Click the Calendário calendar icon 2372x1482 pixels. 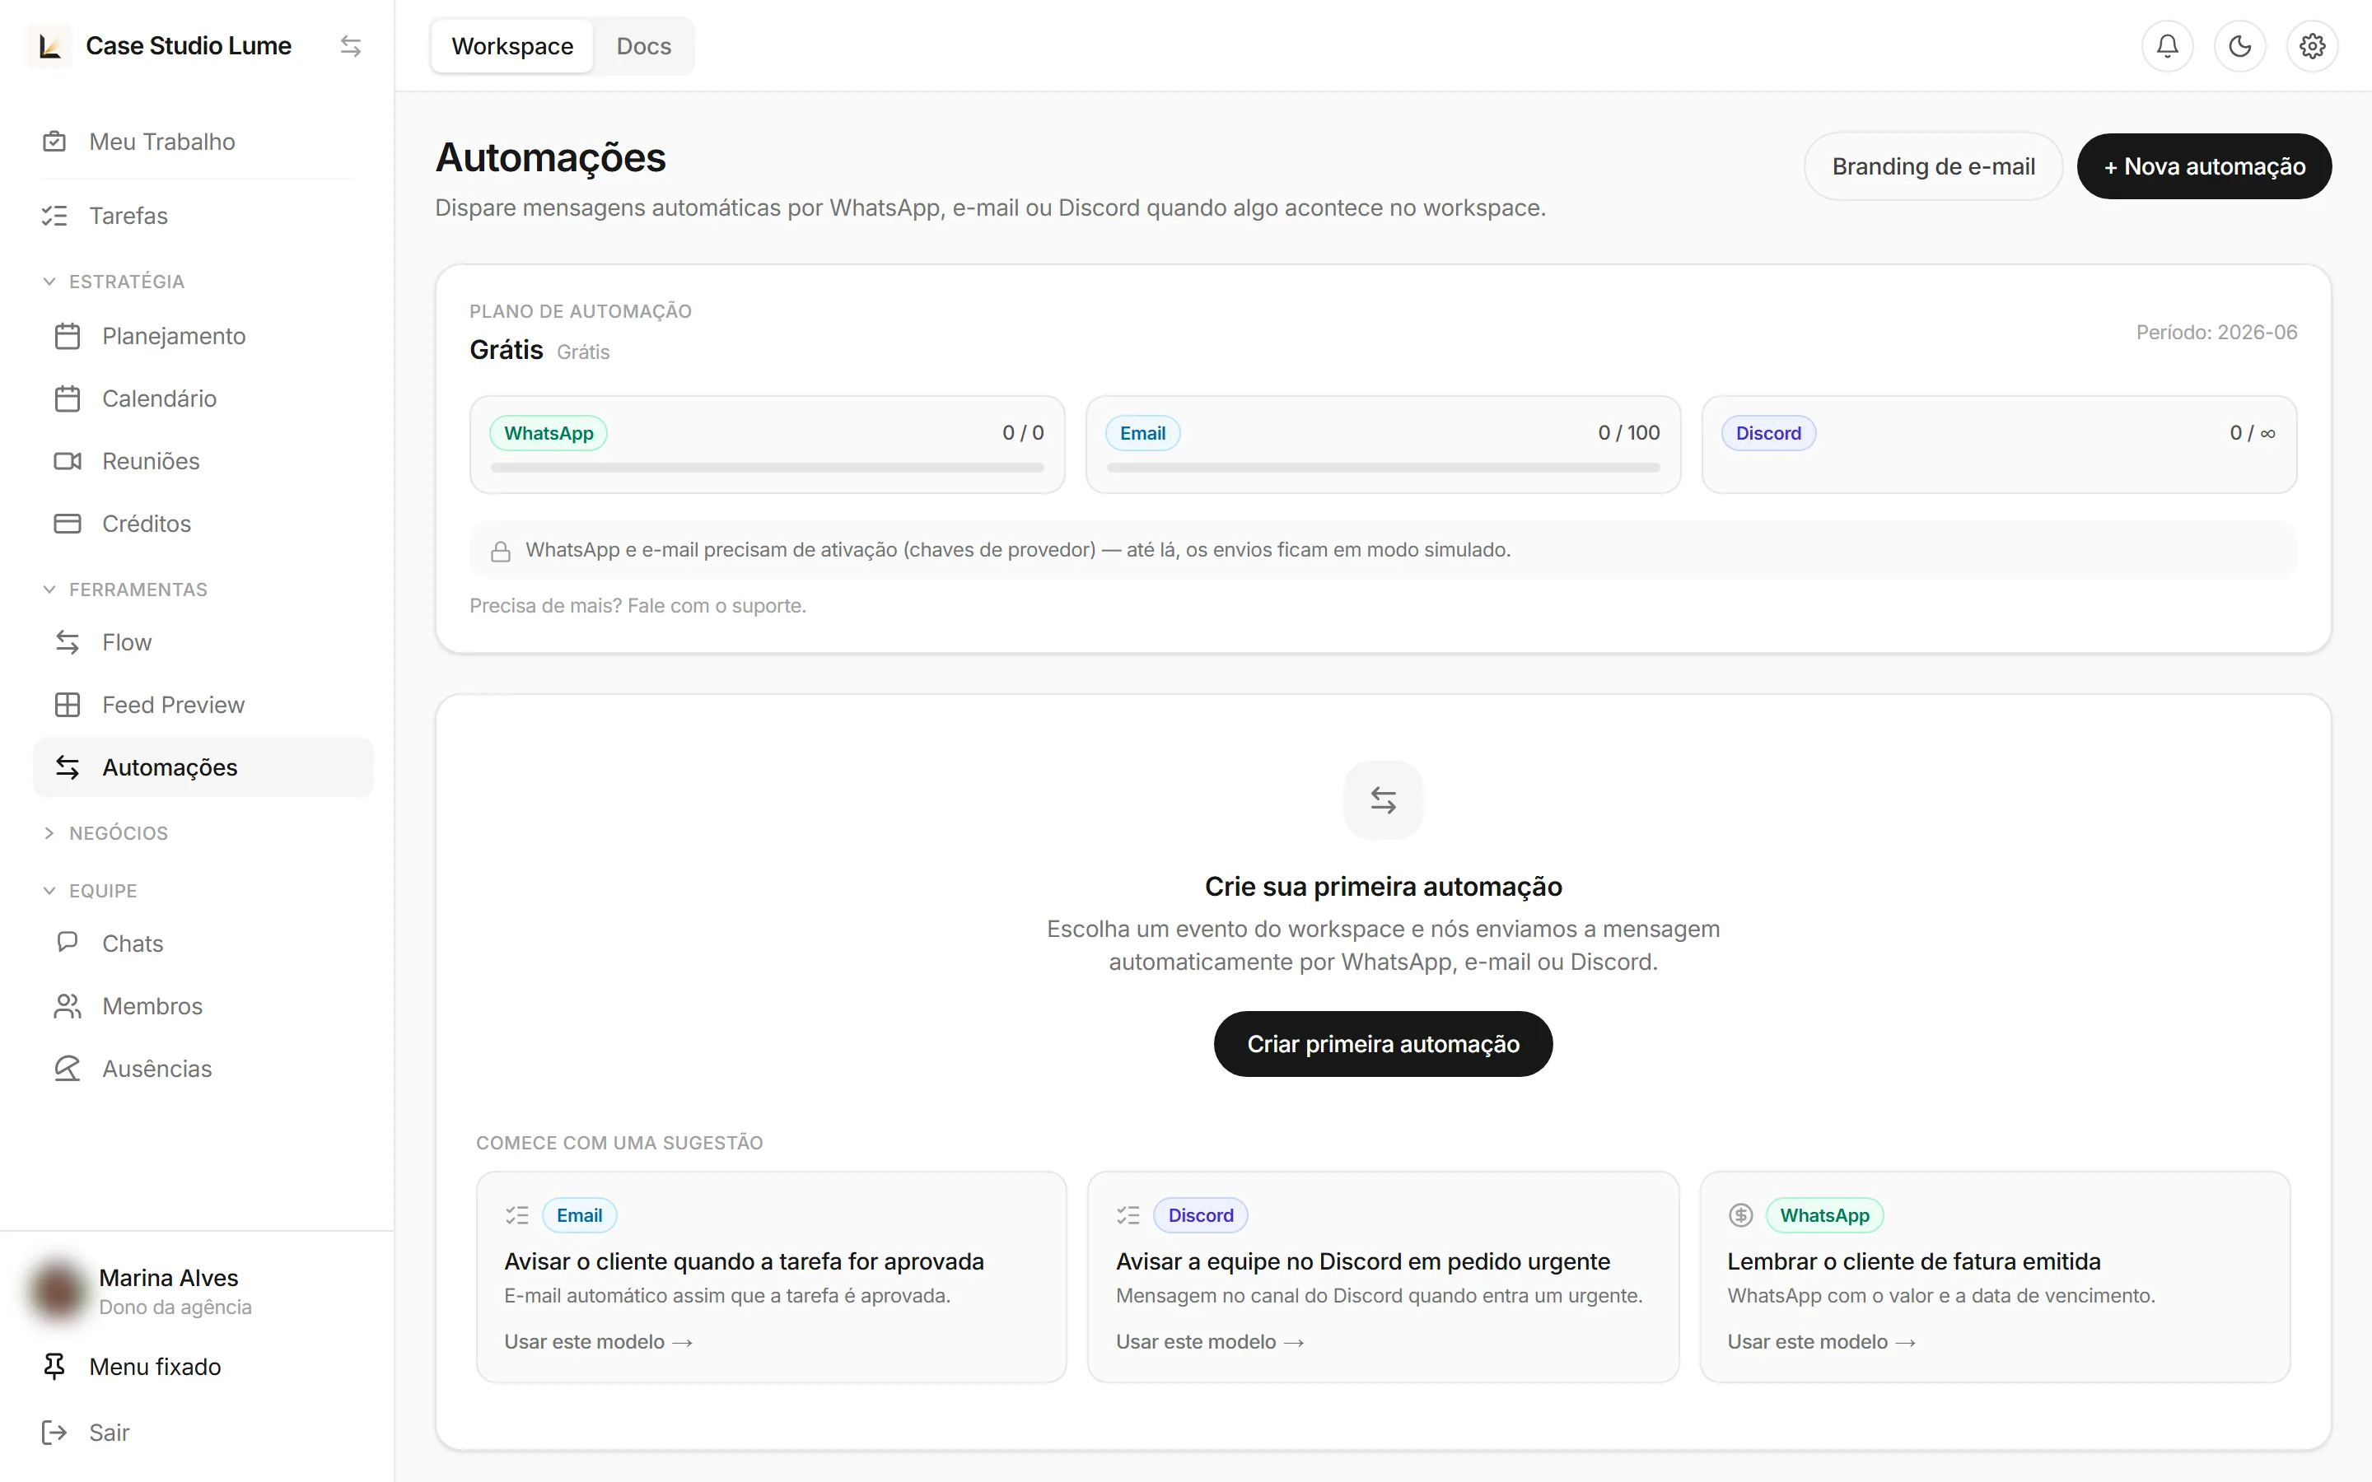[68, 399]
